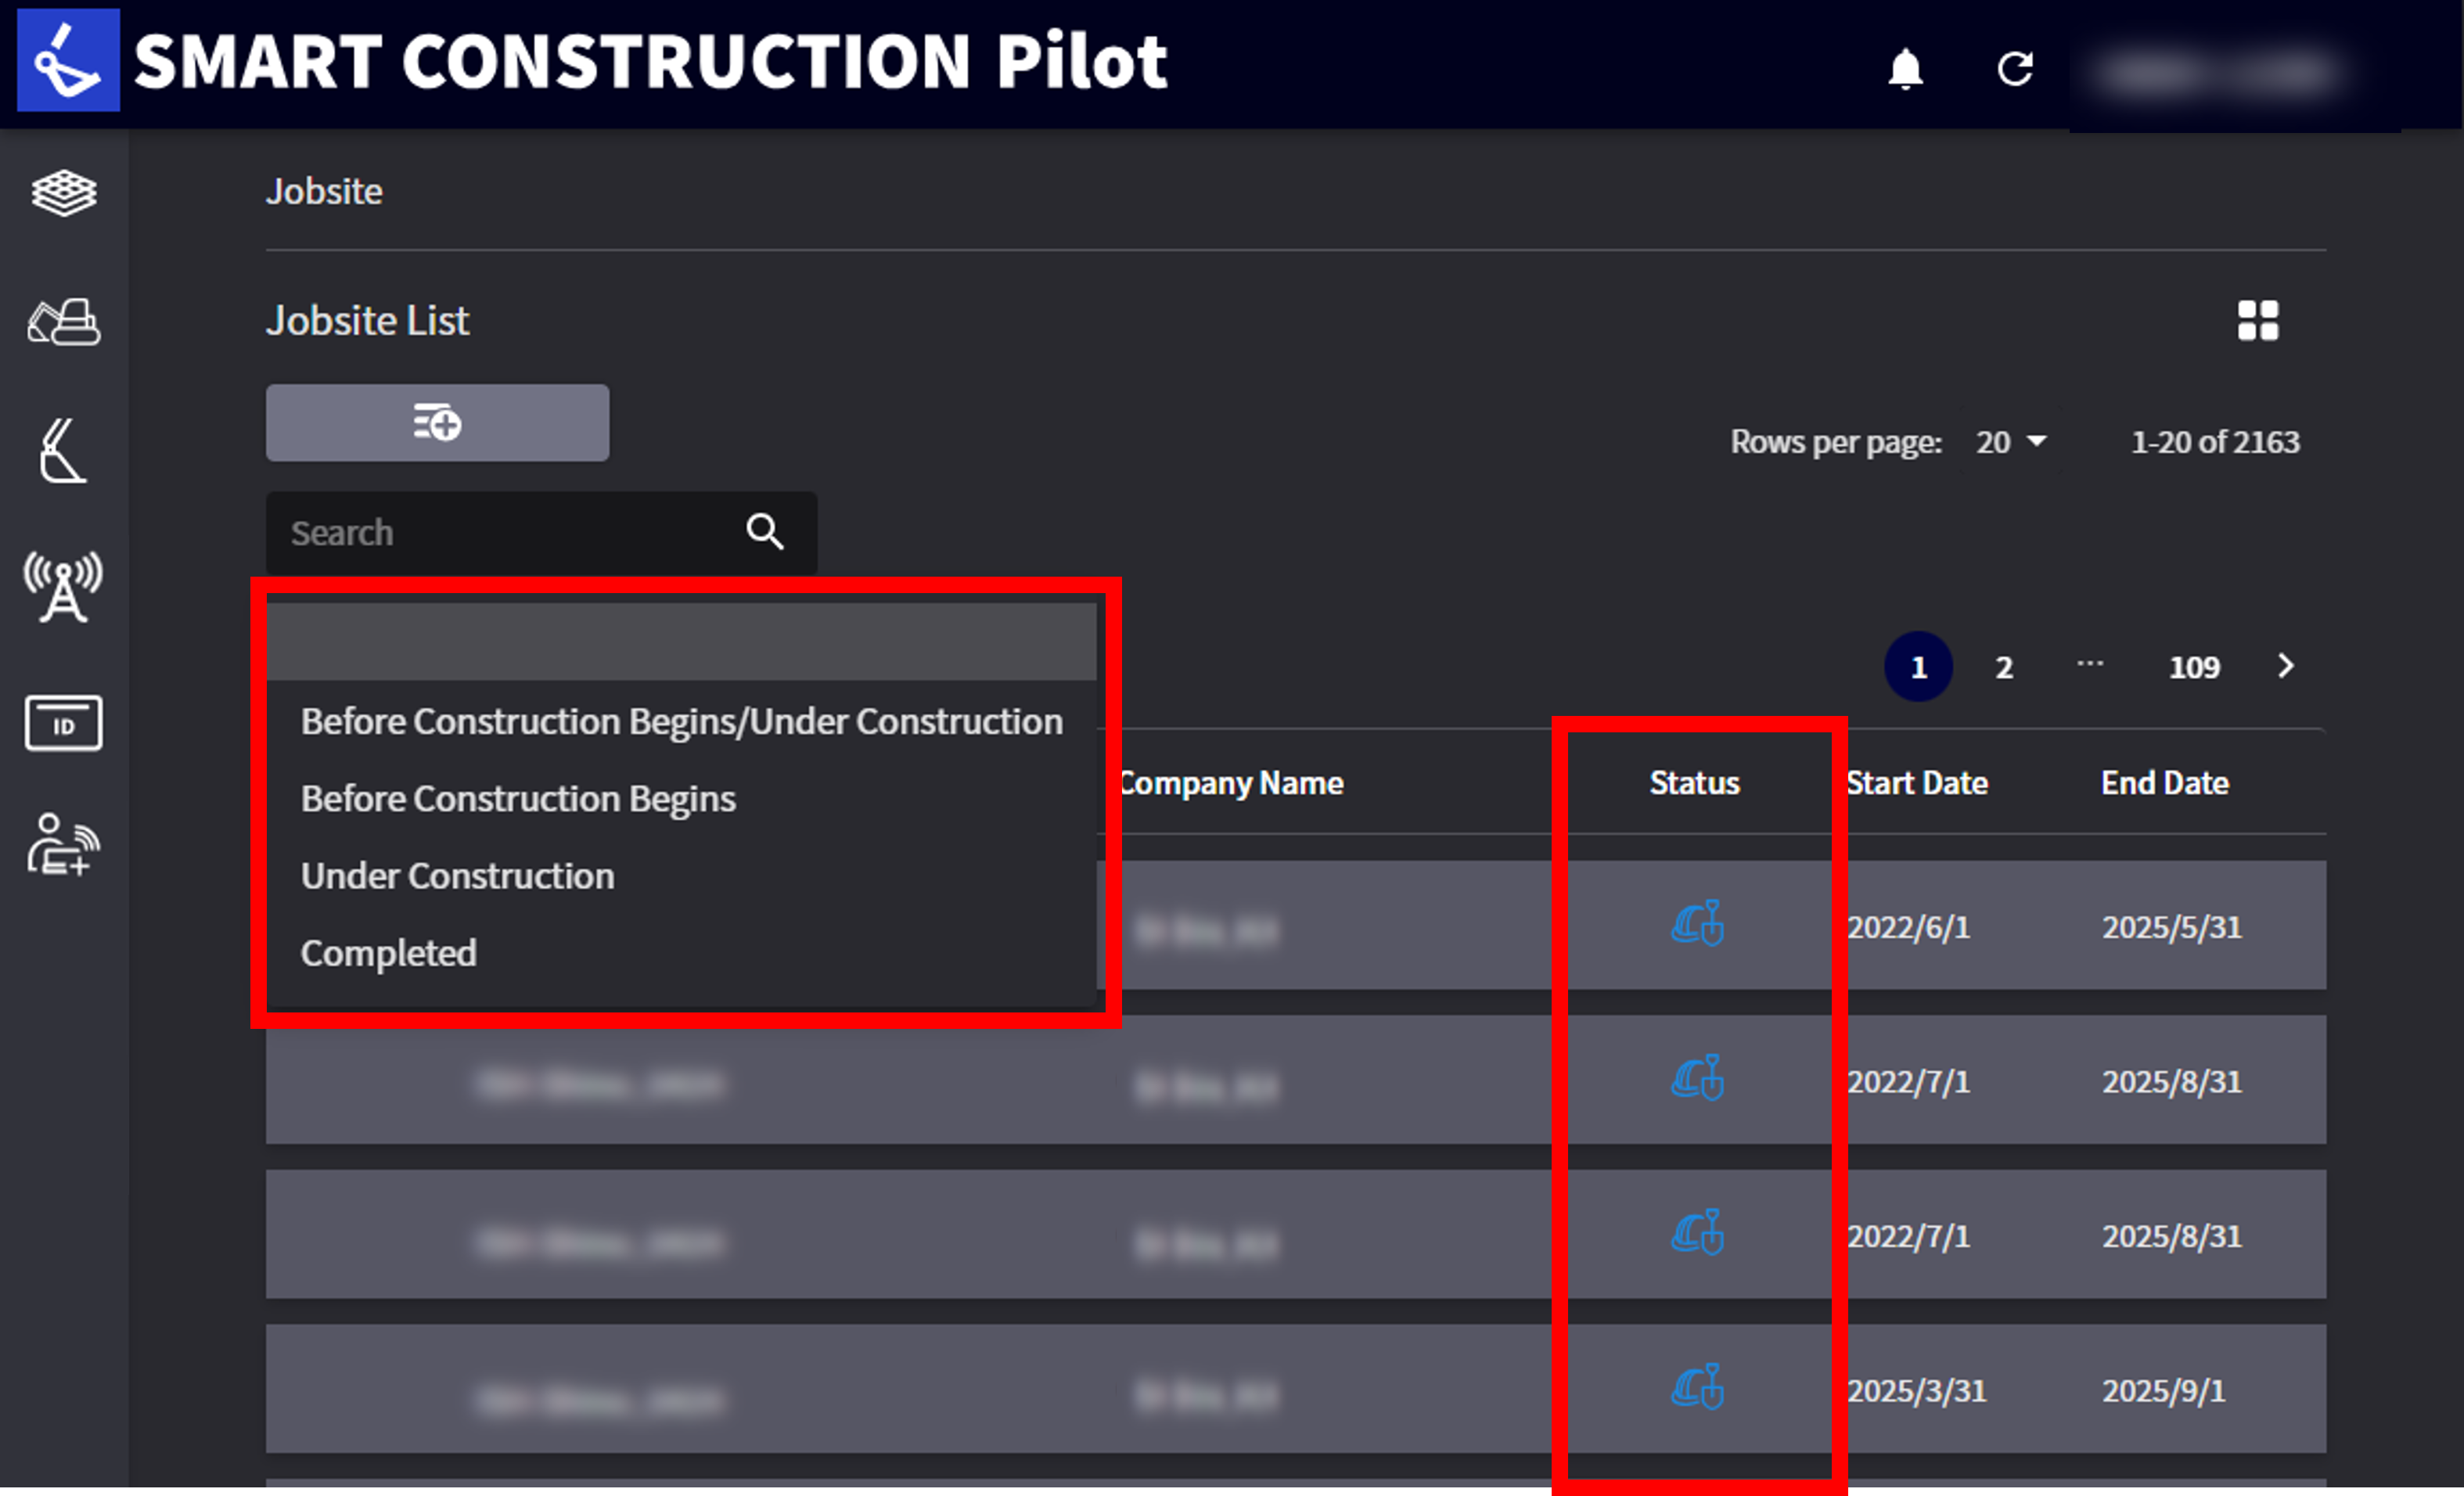Open the layers sidebar icon
Screen dimensions: 2464x1496
click(64, 192)
